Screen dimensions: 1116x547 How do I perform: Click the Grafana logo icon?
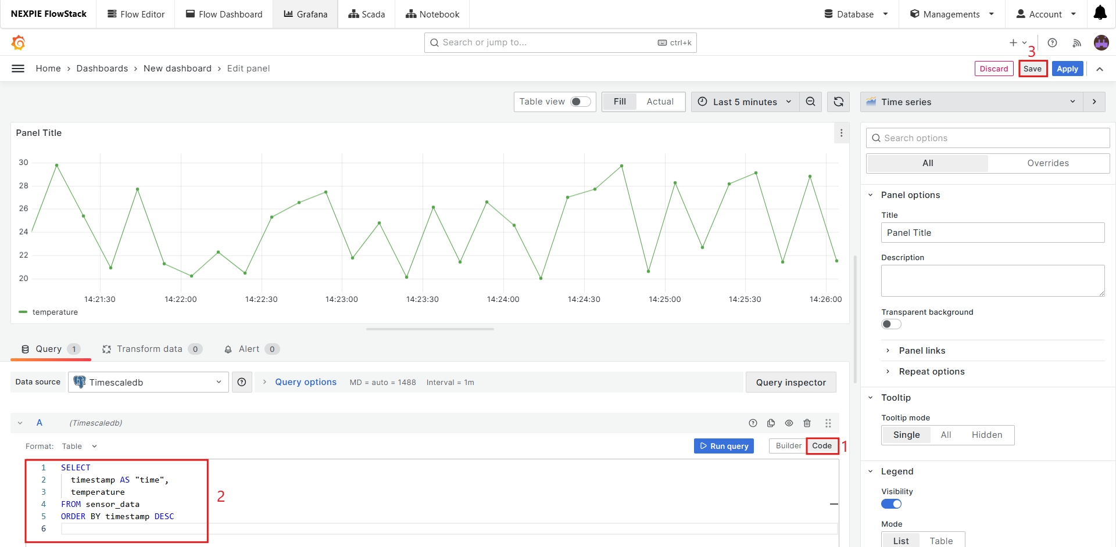tap(19, 42)
